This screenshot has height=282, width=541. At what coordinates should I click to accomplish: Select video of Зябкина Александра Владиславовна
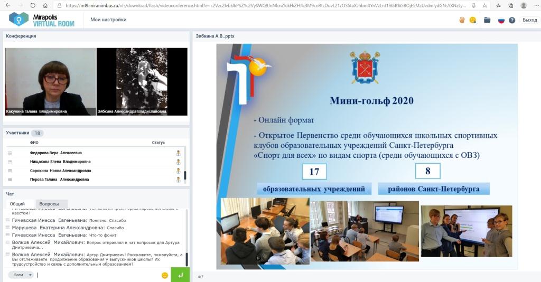pos(142,81)
